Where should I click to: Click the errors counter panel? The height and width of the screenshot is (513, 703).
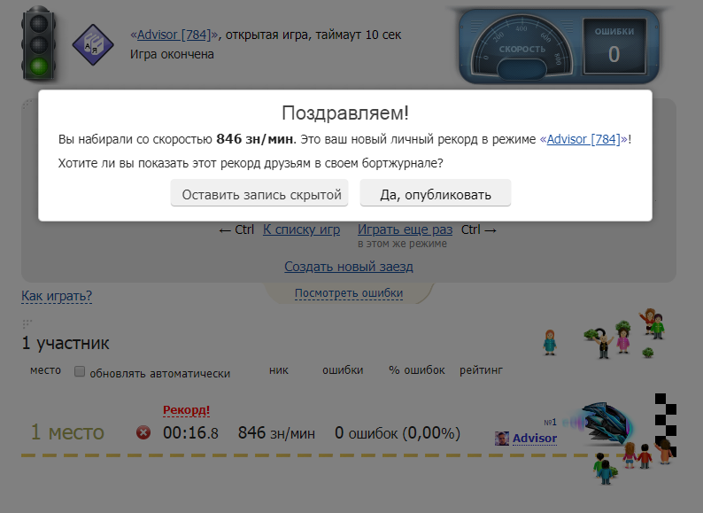[x=614, y=46]
